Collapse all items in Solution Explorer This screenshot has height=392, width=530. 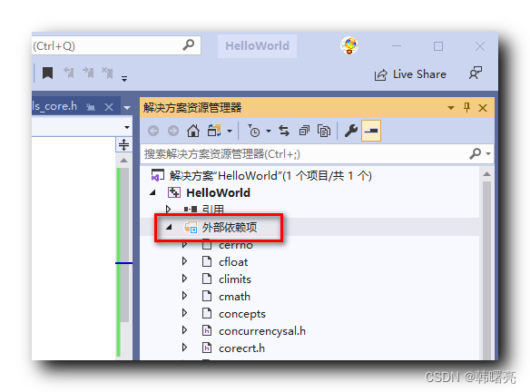click(x=304, y=131)
